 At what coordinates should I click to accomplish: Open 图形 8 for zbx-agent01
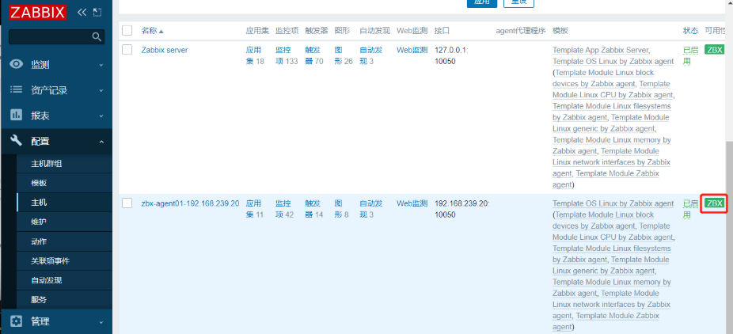(342, 209)
